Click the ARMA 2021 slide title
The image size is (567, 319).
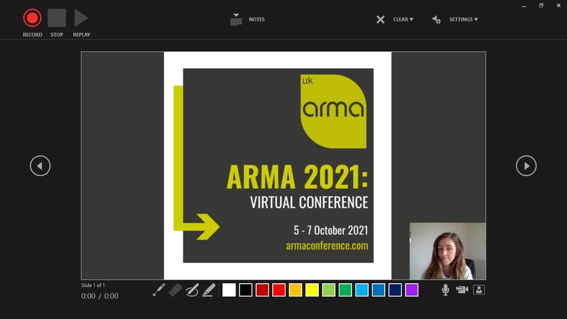(x=298, y=177)
